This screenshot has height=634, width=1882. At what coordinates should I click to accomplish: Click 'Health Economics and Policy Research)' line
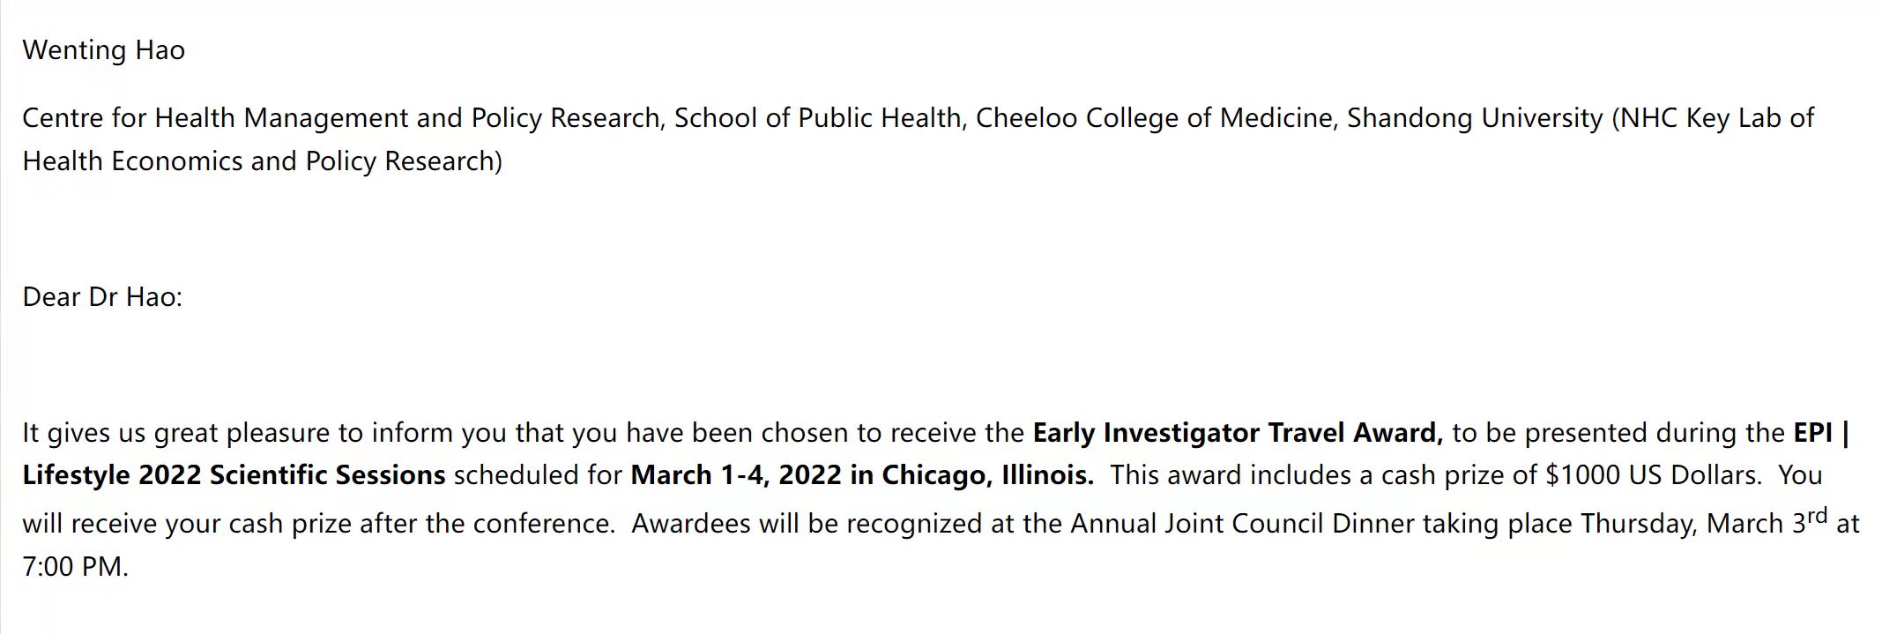262,161
